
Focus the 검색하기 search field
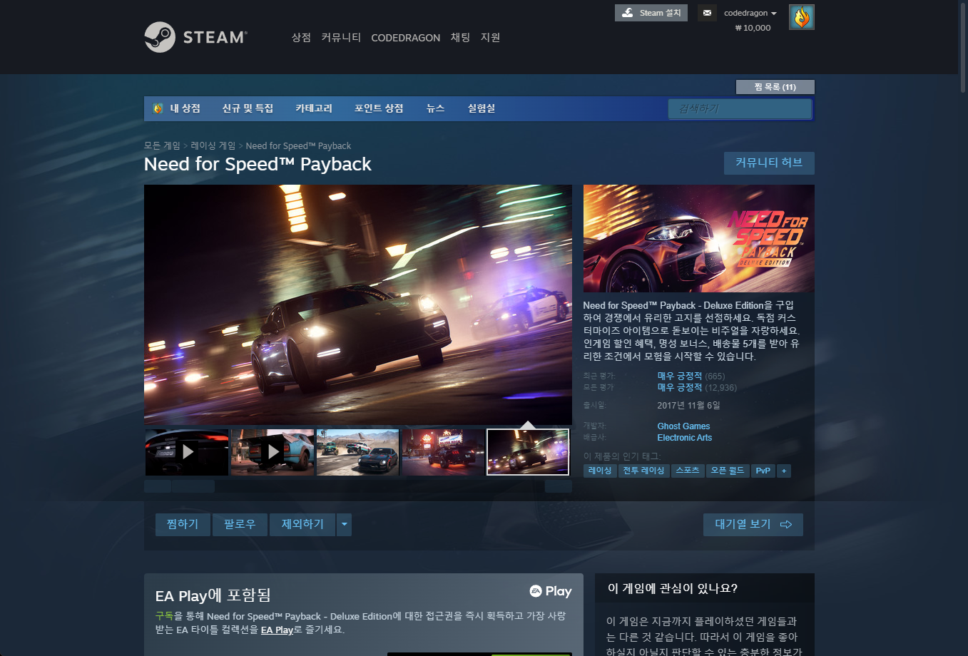pyautogui.click(x=740, y=108)
